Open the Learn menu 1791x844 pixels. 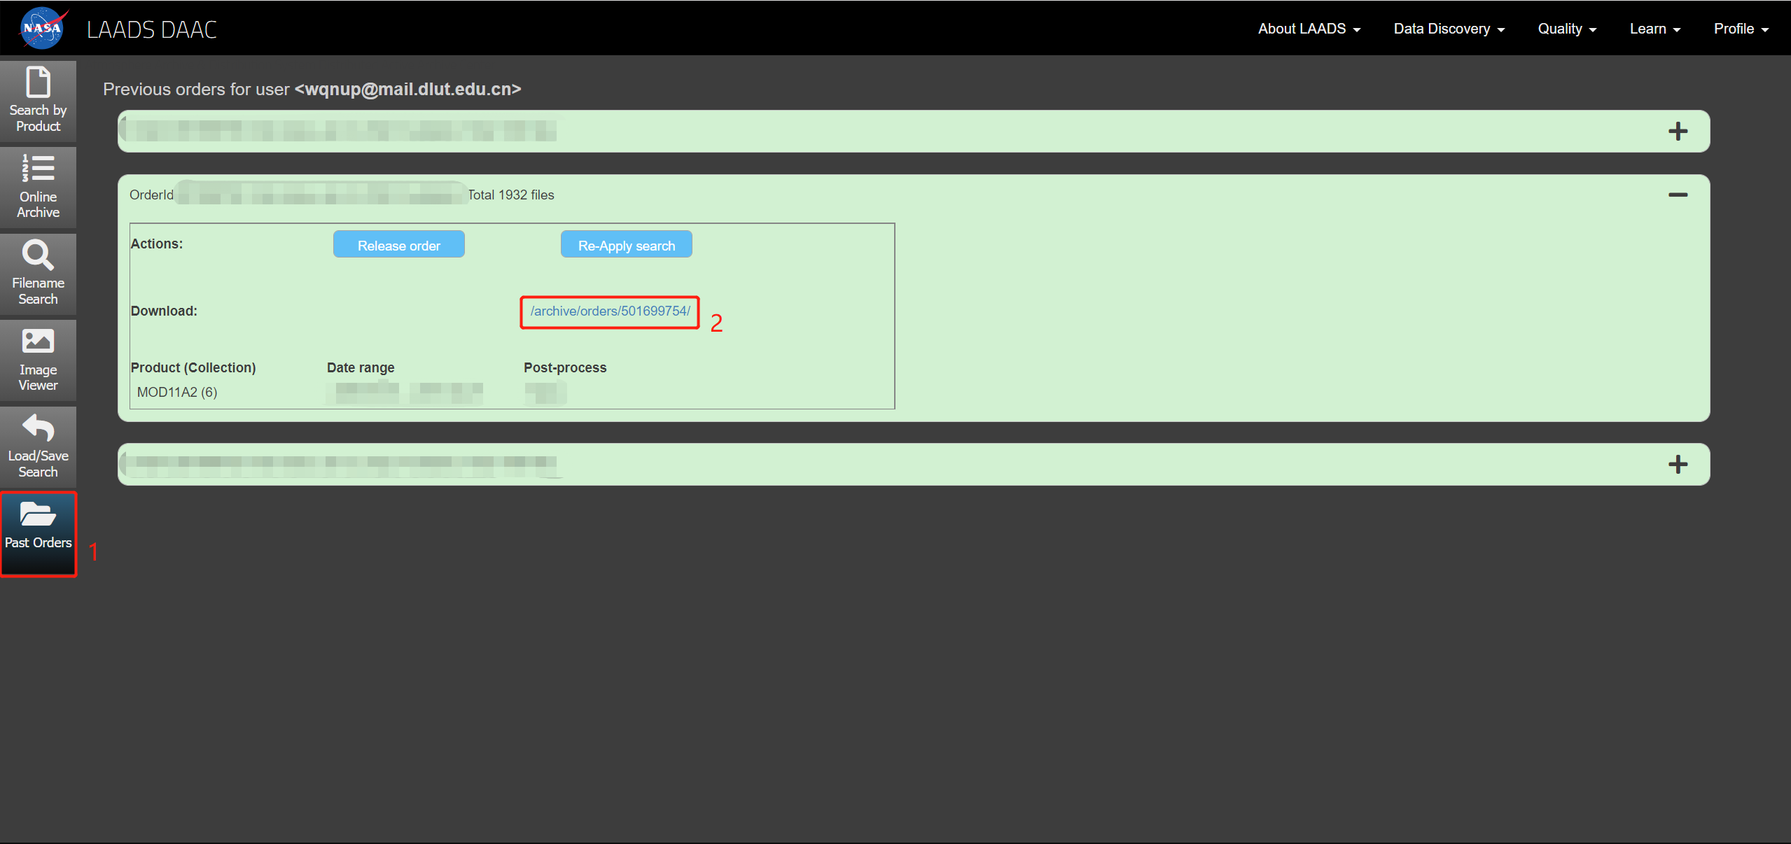click(1654, 29)
